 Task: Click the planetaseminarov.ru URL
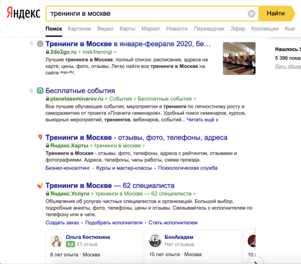[76, 99]
